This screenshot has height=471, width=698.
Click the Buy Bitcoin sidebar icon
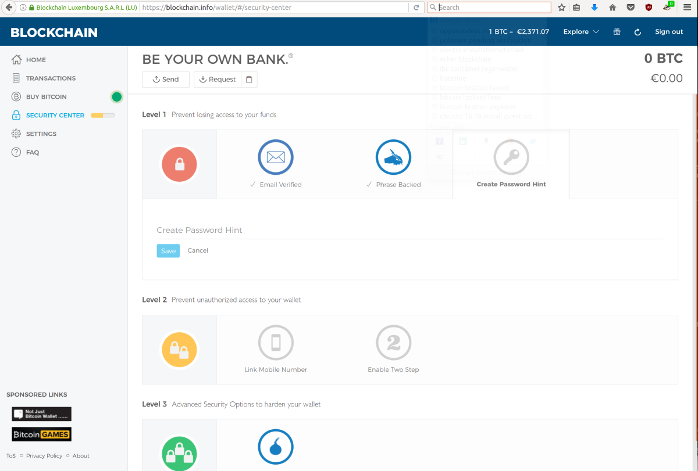(x=15, y=96)
